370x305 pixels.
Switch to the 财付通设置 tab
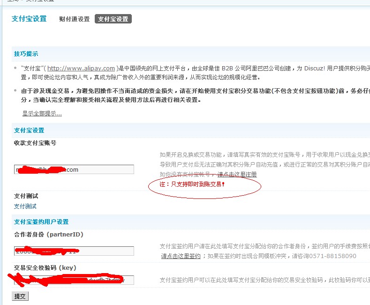(x=75, y=19)
